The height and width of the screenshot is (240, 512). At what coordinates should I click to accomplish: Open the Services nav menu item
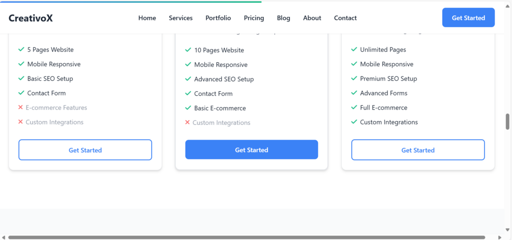[x=181, y=18]
